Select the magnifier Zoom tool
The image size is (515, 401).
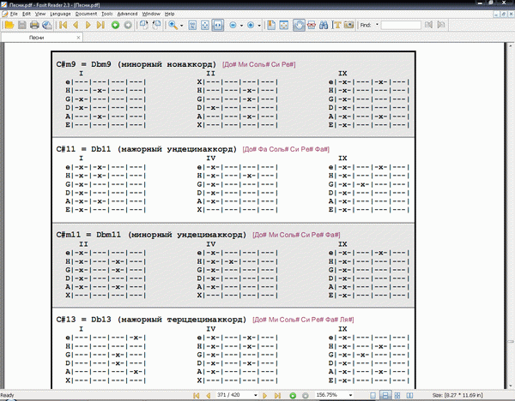[173, 26]
